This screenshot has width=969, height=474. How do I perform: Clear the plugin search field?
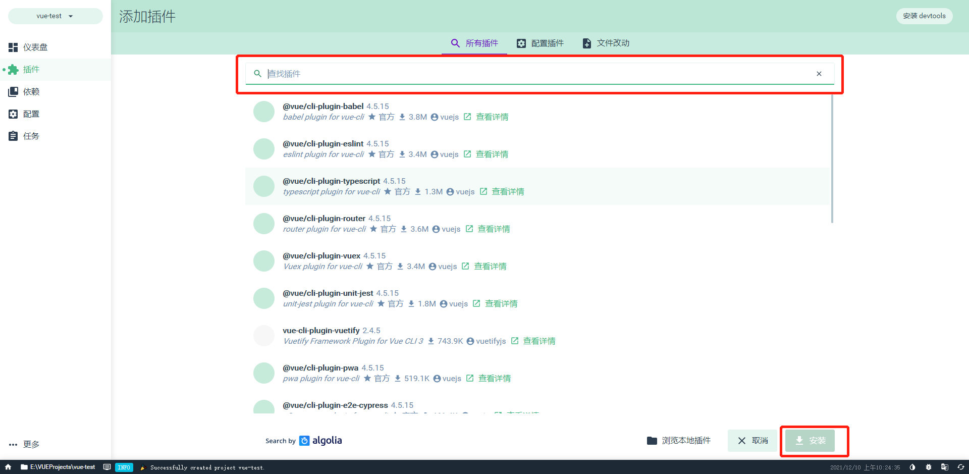pos(819,74)
